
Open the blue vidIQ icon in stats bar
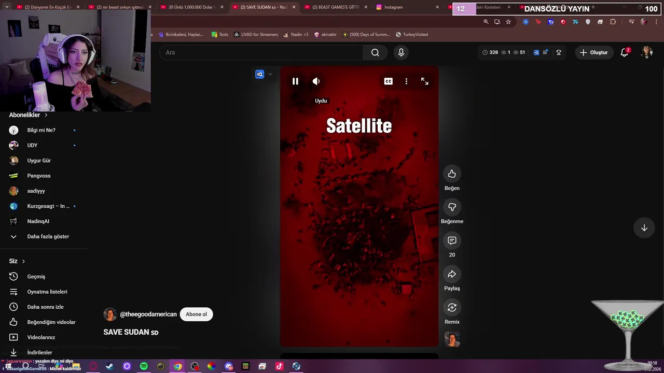tap(536, 52)
